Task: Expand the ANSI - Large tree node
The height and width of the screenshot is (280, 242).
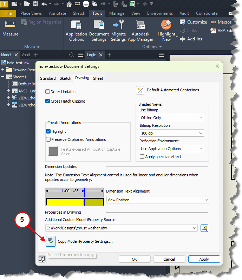Action: (8, 91)
